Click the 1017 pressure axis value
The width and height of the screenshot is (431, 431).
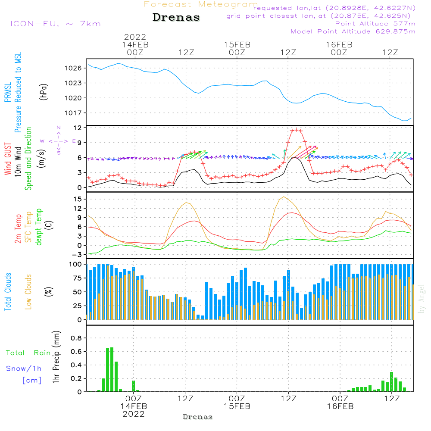pyautogui.click(x=73, y=113)
